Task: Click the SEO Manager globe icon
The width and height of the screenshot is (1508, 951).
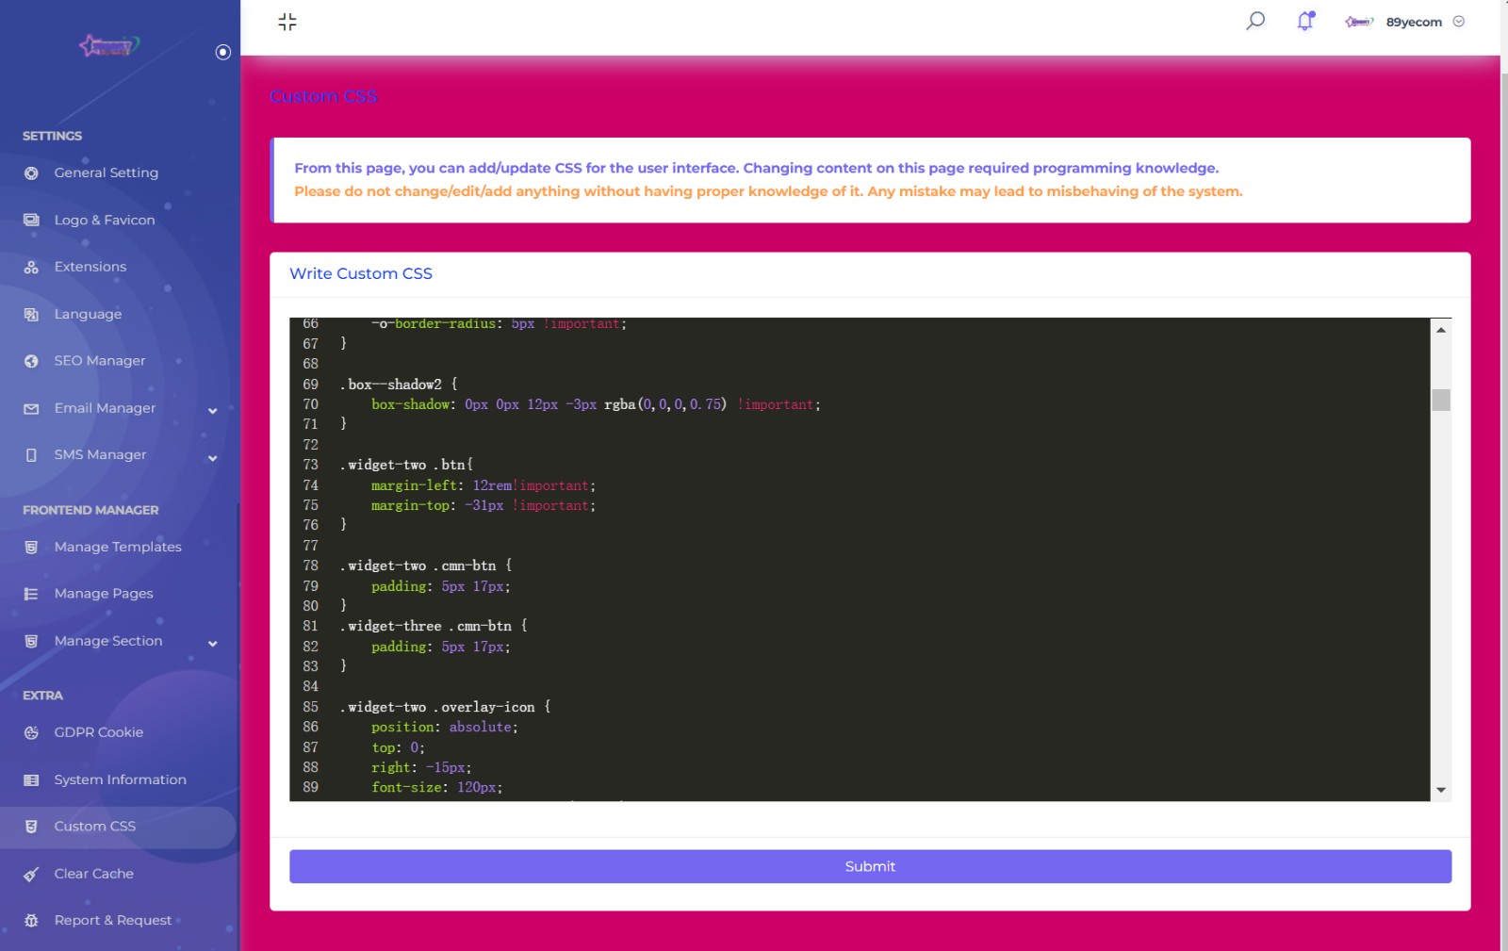Action: click(31, 361)
